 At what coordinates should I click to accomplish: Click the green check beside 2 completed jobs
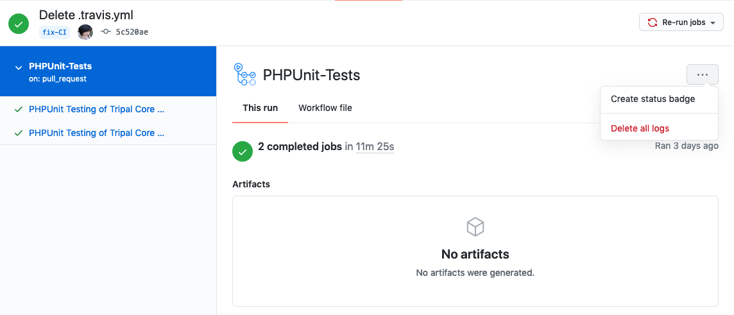[x=242, y=152]
